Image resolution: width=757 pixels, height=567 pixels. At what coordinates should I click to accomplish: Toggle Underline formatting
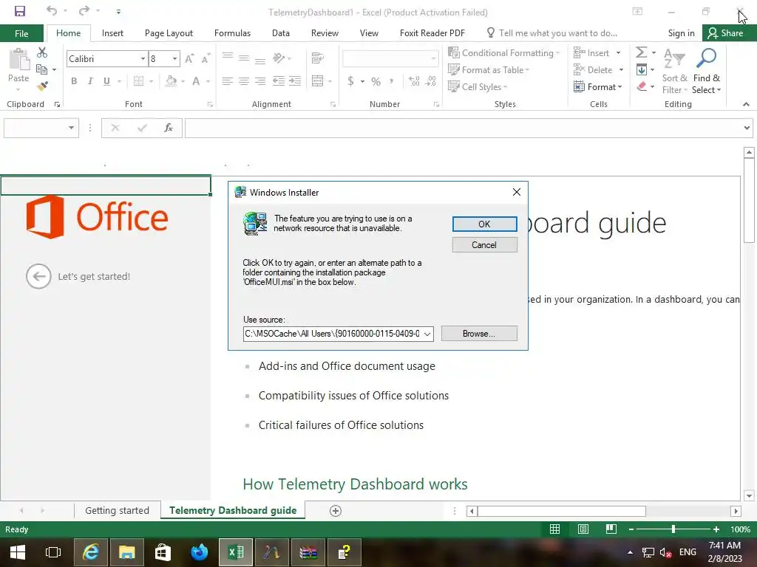click(106, 81)
